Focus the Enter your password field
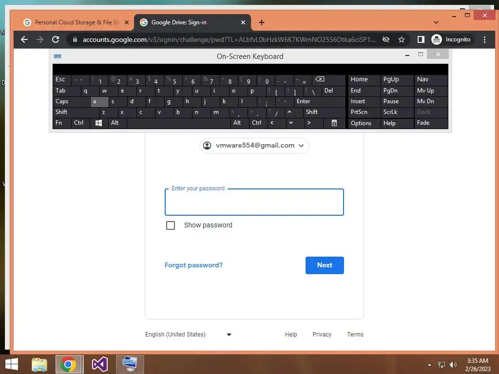Viewport: 499px width, 374px height. point(254,202)
